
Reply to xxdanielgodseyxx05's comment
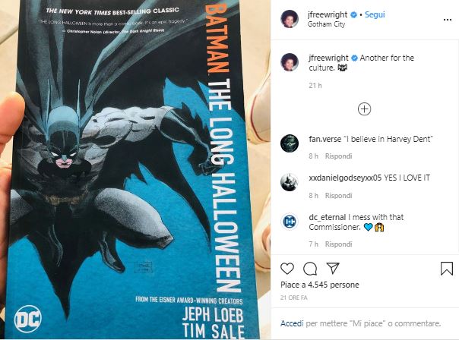(338, 195)
